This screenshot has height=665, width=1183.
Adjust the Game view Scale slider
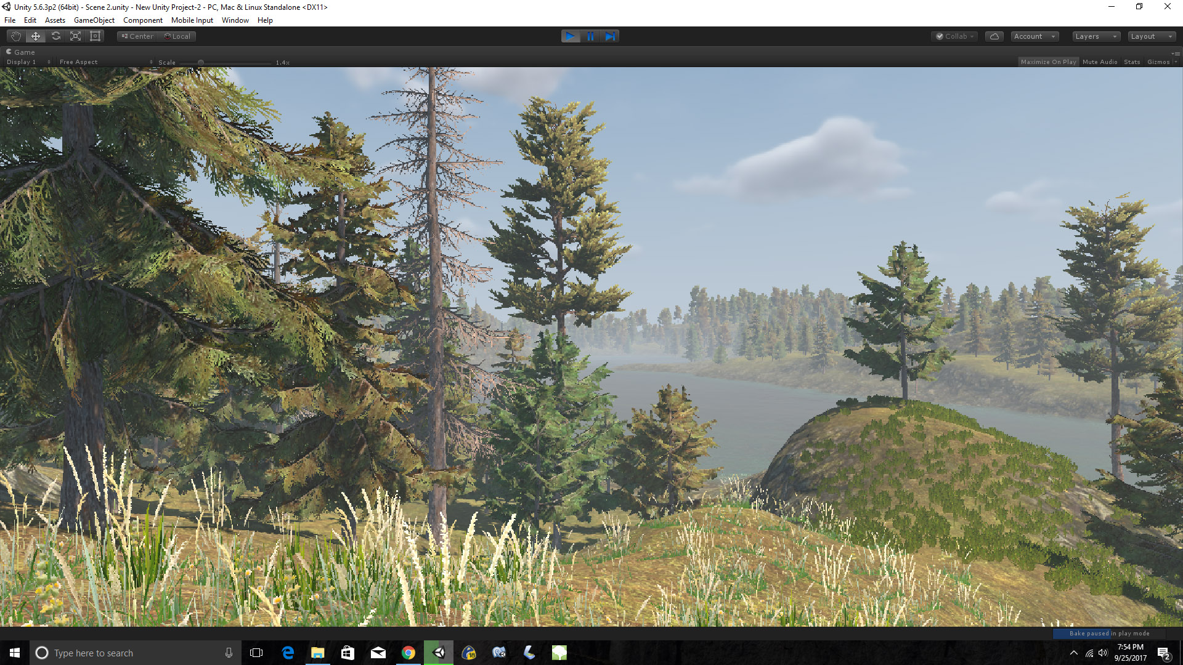coord(201,63)
